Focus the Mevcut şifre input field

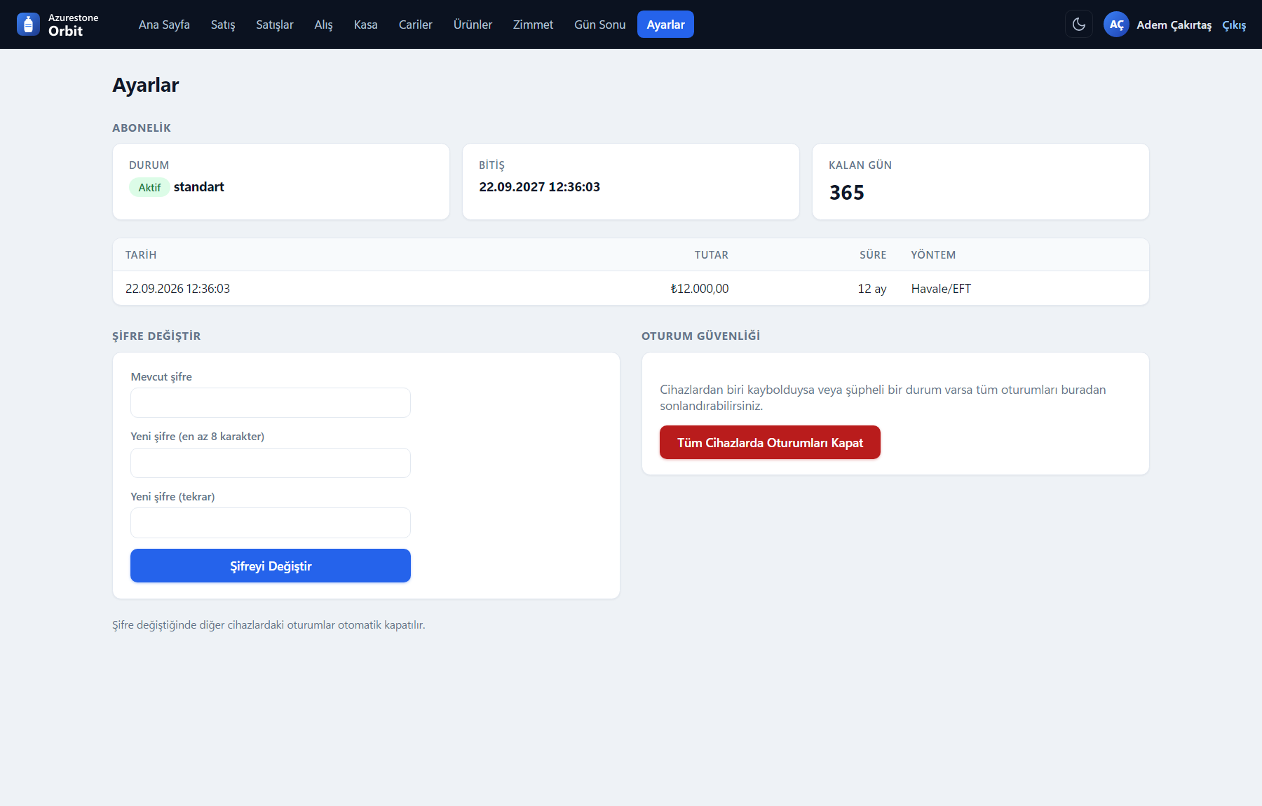[x=271, y=403]
